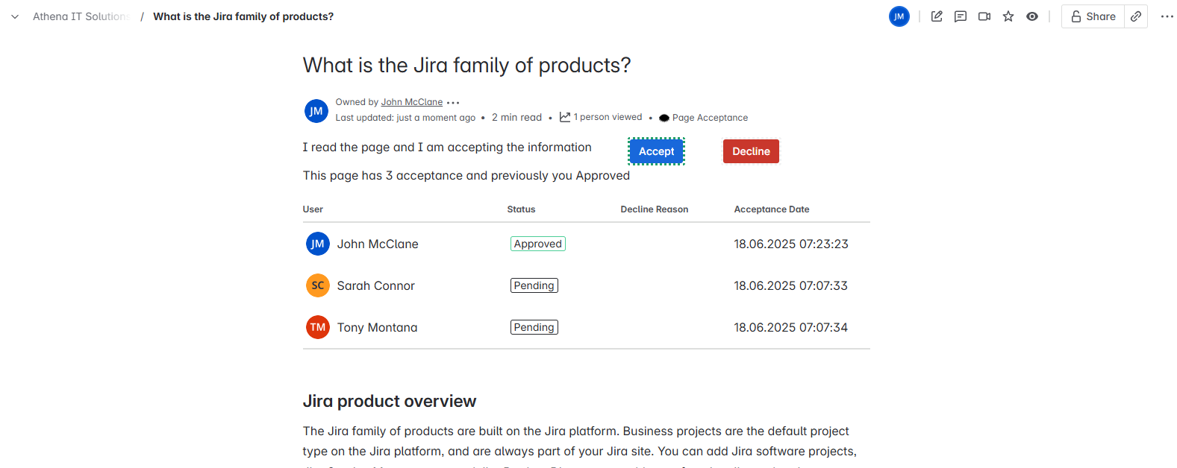Click the JM avatar in the top toolbar

pyautogui.click(x=899, y=16)
